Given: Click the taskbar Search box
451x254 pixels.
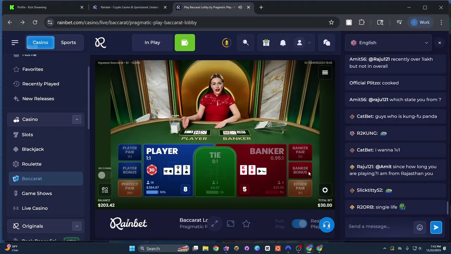Looking at the screenshot, I should (164, 248).
